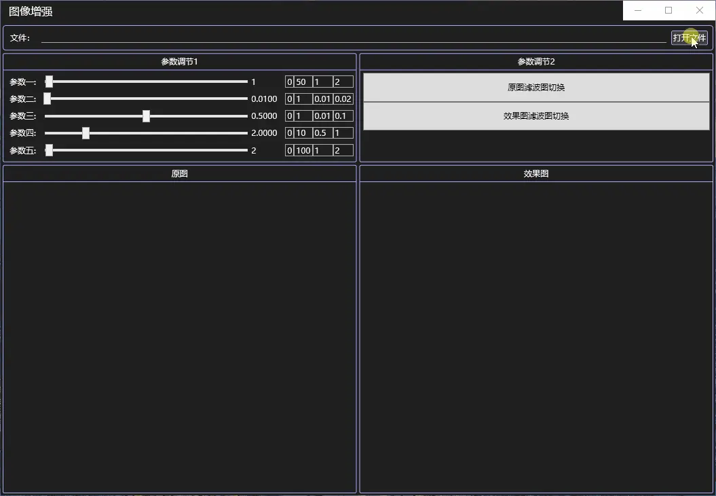Click the 参数四 slider handle
This screenshot has height=496, width=716.
point(86,133)
